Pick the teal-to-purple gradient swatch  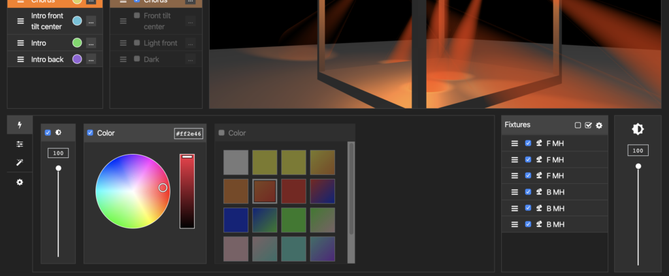(x=323, y=249)
